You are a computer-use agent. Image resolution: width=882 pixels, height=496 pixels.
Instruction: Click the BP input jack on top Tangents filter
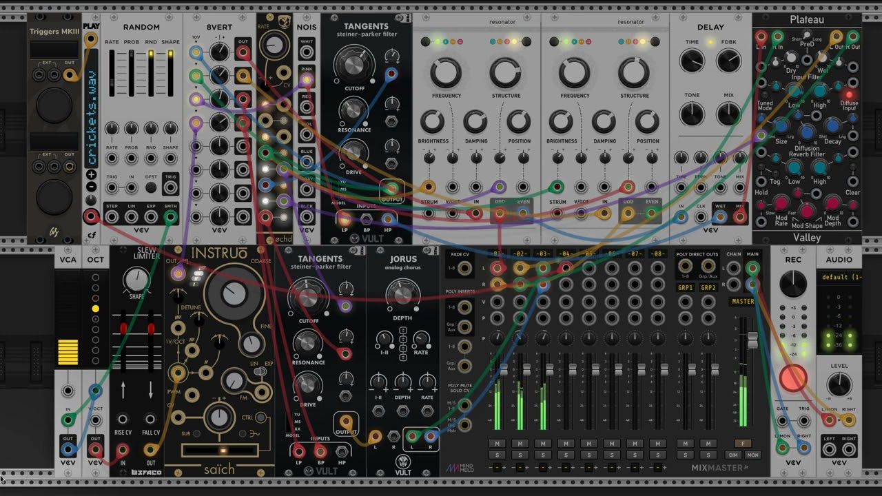[x=366, y=220]
